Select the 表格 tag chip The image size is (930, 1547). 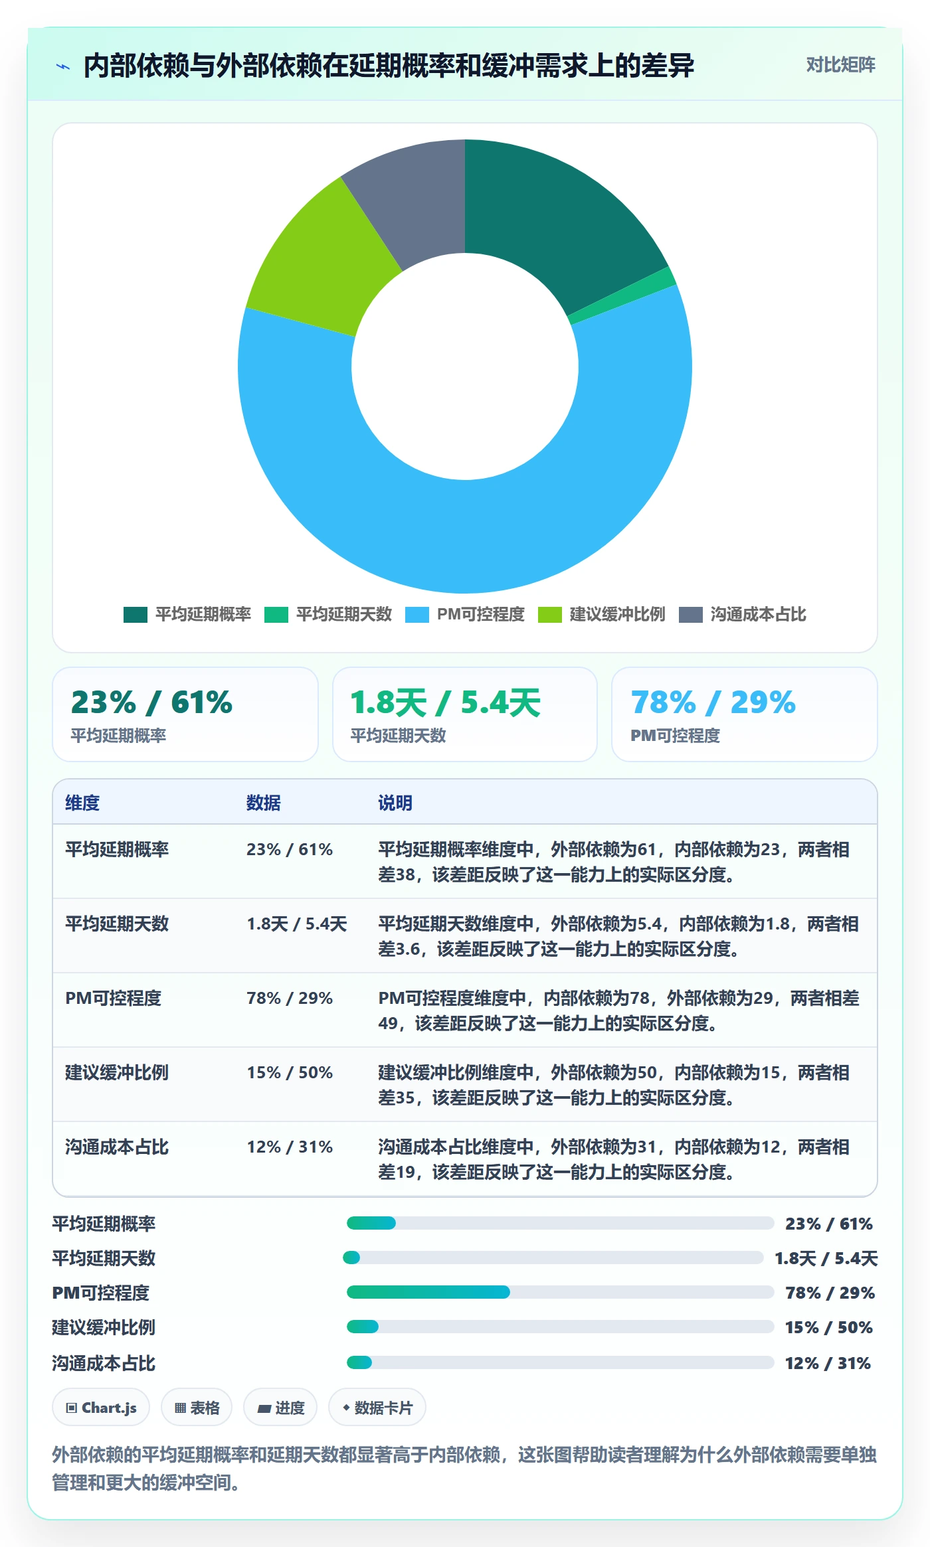[197, 1408]
